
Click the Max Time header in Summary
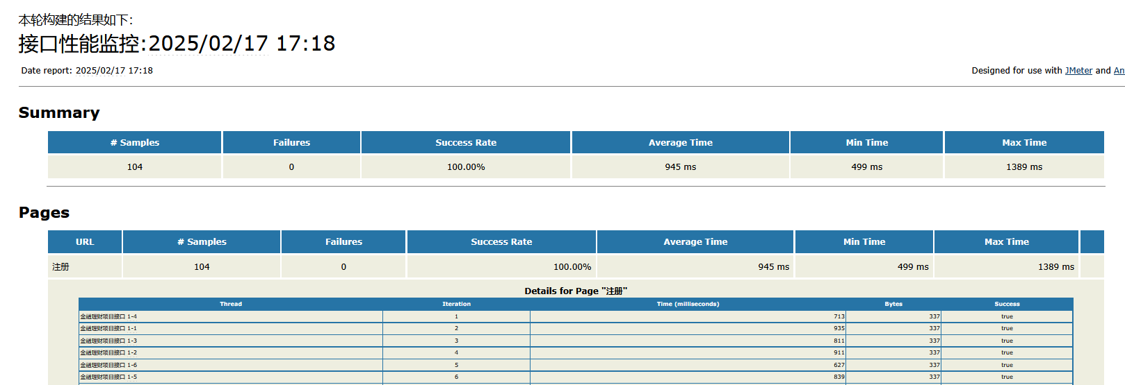pos(1024,143)
